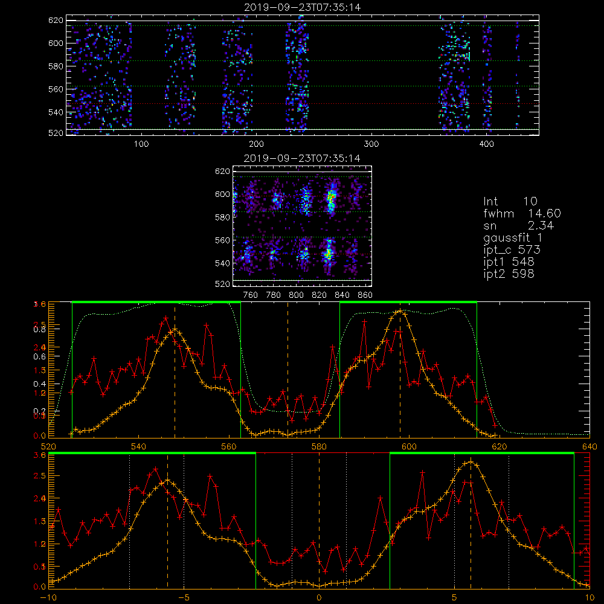604x604 pixels.
Task: Click the orange x-axis label 600
Action: [x=409, y=446]
